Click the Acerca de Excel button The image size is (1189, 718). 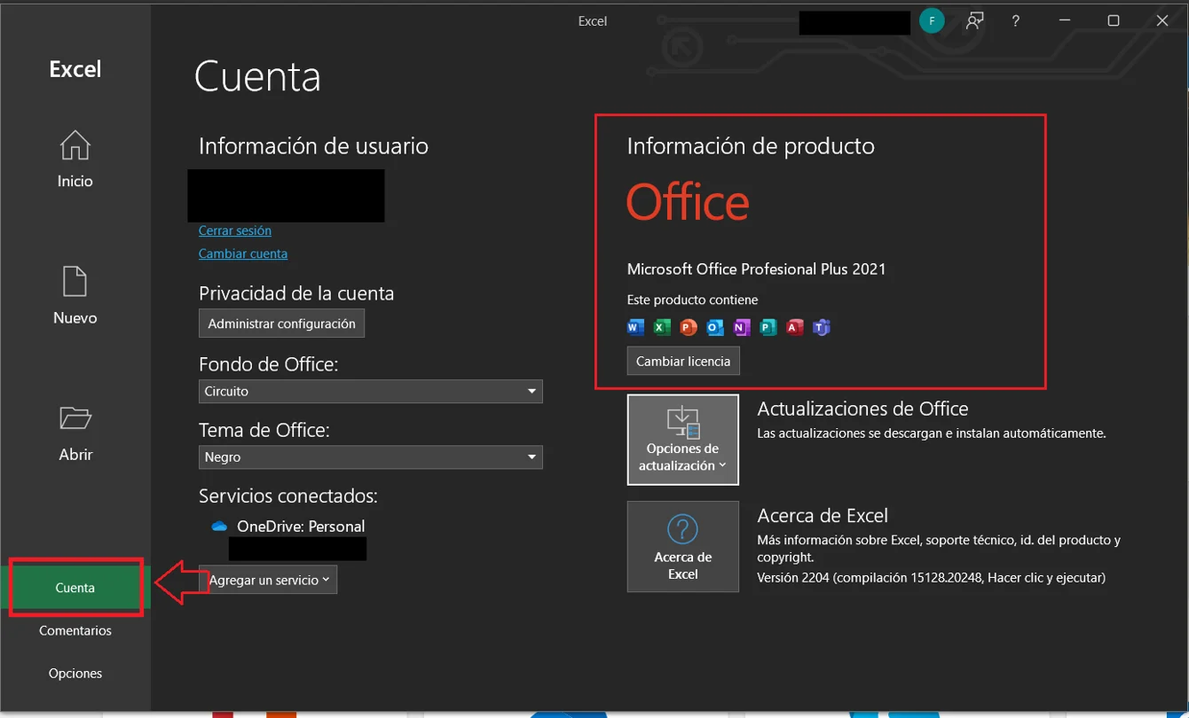click(682, 546)
